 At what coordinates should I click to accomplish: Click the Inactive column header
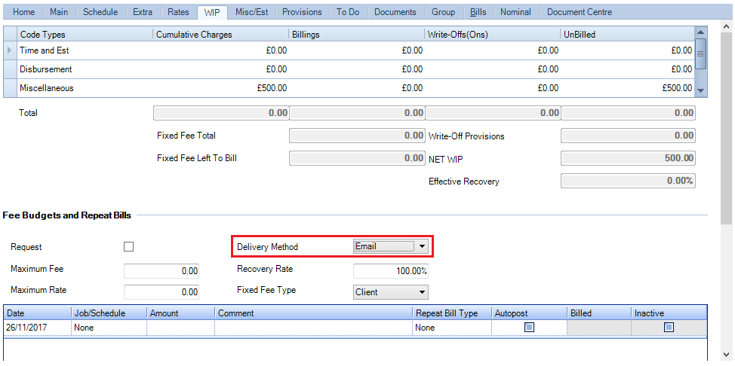669,313
